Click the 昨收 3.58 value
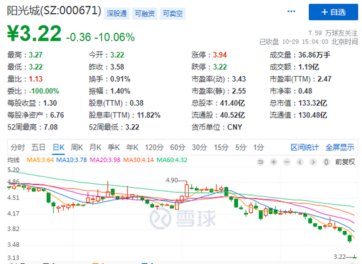362x264 pixels. coord(117,67)
